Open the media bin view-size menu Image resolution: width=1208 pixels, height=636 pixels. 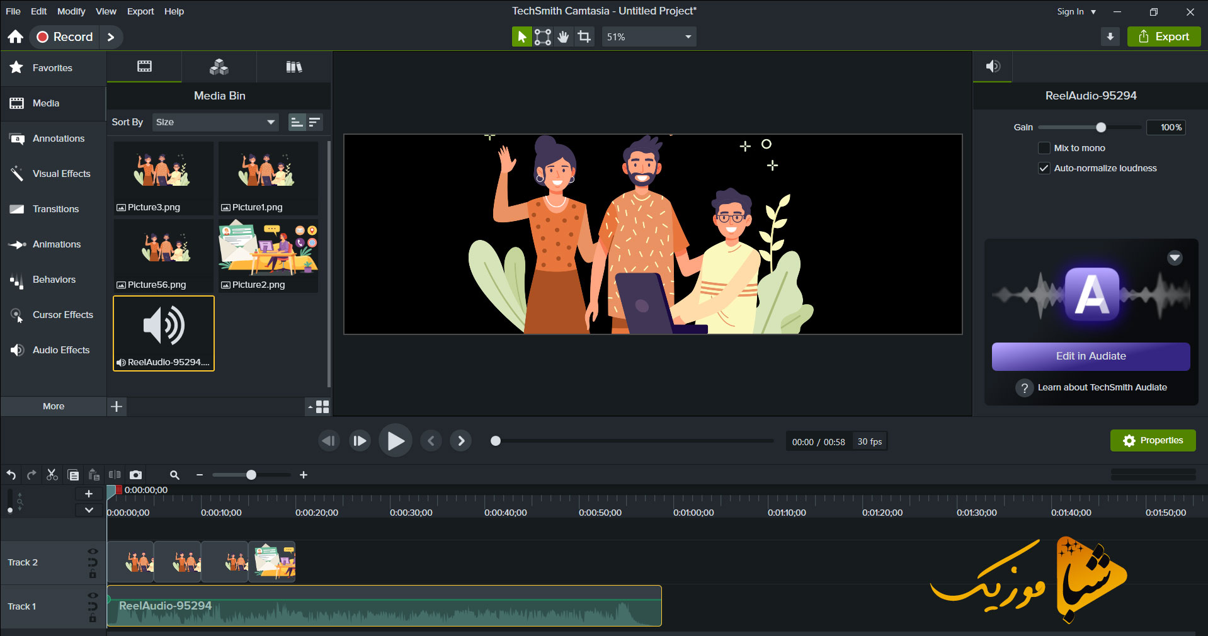pos(319,407)
